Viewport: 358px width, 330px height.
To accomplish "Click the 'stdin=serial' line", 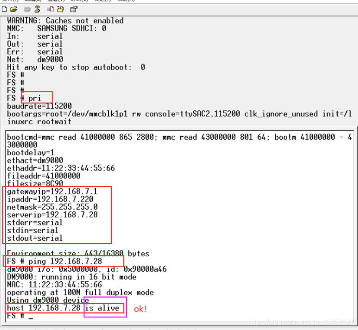I will 33,230.
